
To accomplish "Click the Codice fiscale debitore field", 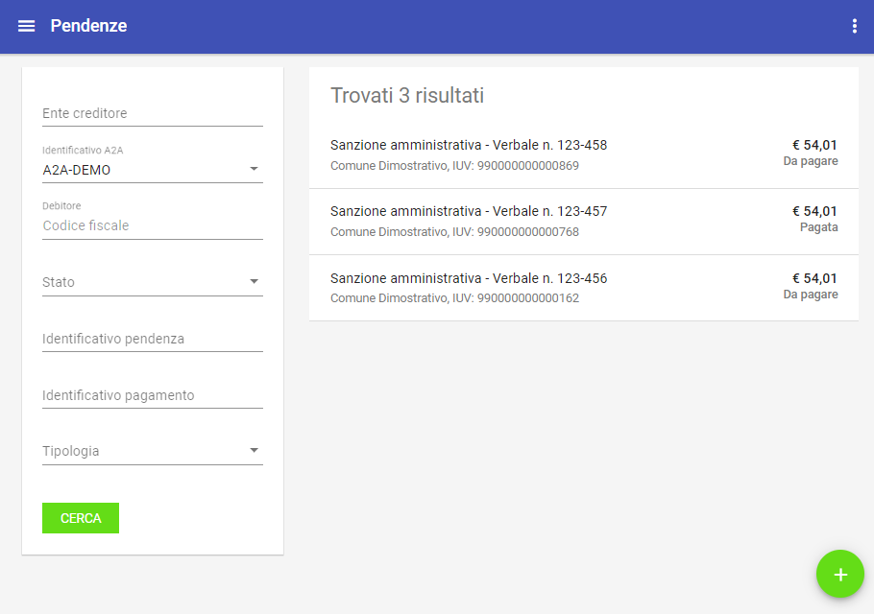I will click(152, 225).
